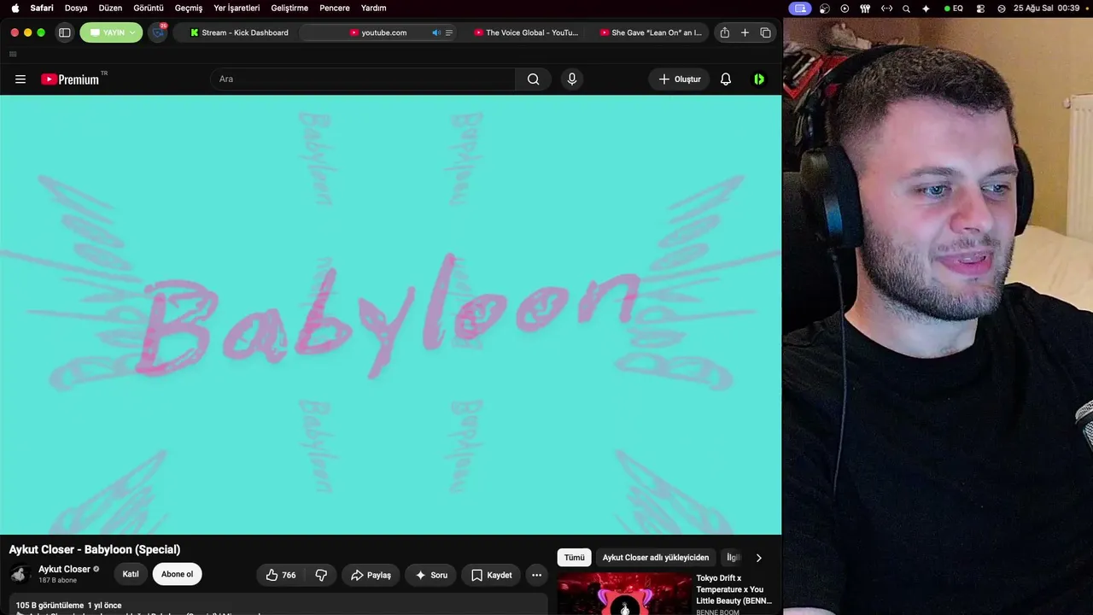Image resolution: width=1093 pixels, height=615 pixels.
Task: Click the play circle menu bar icon
Action: tap(845, 8)
